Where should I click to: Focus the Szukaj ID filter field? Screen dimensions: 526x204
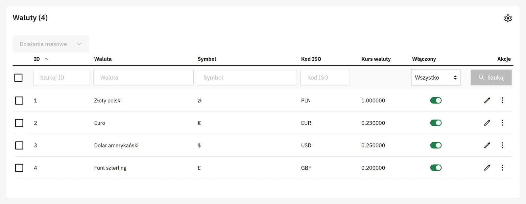[61, 78]
